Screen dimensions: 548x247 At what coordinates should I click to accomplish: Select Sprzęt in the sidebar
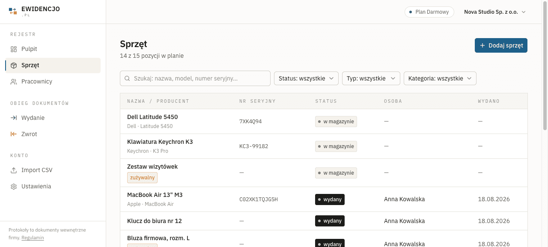click(x=53, y=65)
